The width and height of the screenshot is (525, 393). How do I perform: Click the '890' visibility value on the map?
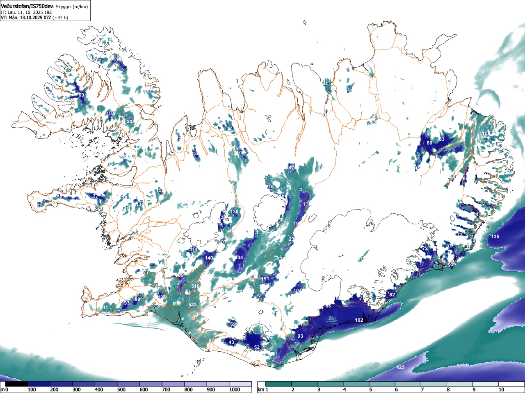(x=176, y=304)
